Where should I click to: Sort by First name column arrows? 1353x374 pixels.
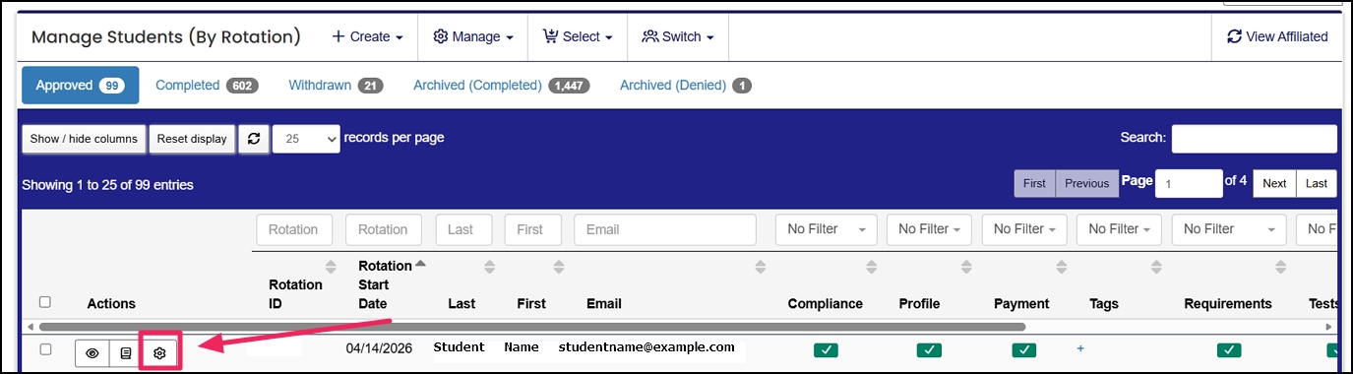tap(558, 267)
